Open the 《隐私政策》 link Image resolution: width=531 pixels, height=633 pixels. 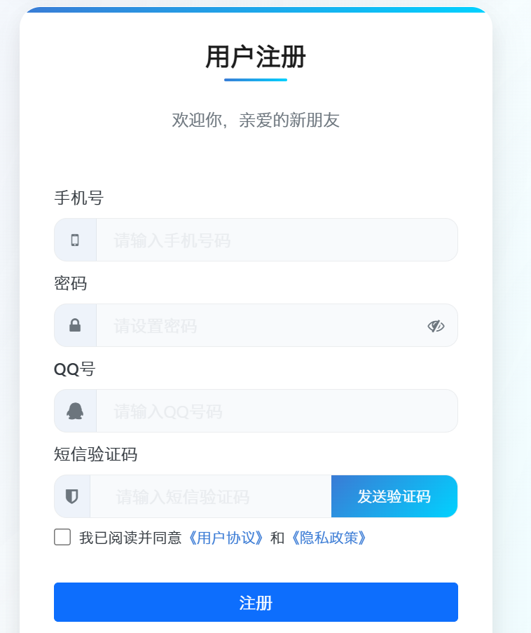pos(328,538)
